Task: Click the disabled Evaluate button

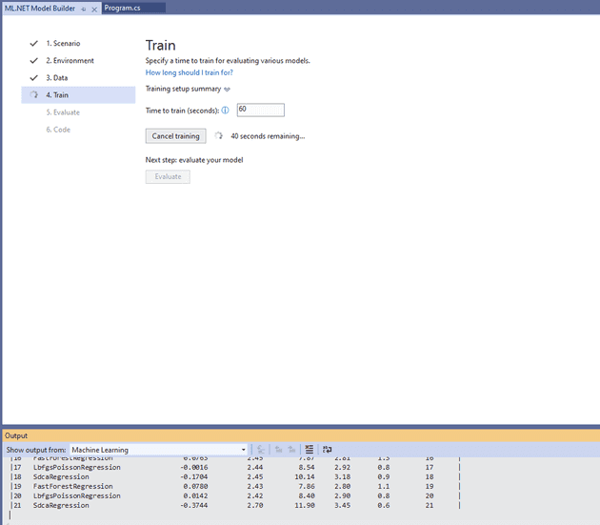Action: [168, 176]
